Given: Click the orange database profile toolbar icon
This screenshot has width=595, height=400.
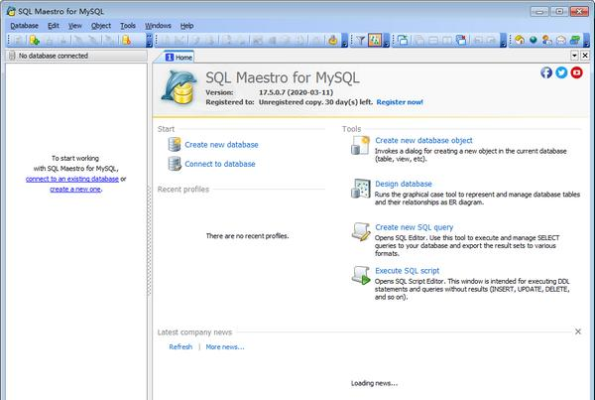Looking at the screenshot, I should pos(126,40).
